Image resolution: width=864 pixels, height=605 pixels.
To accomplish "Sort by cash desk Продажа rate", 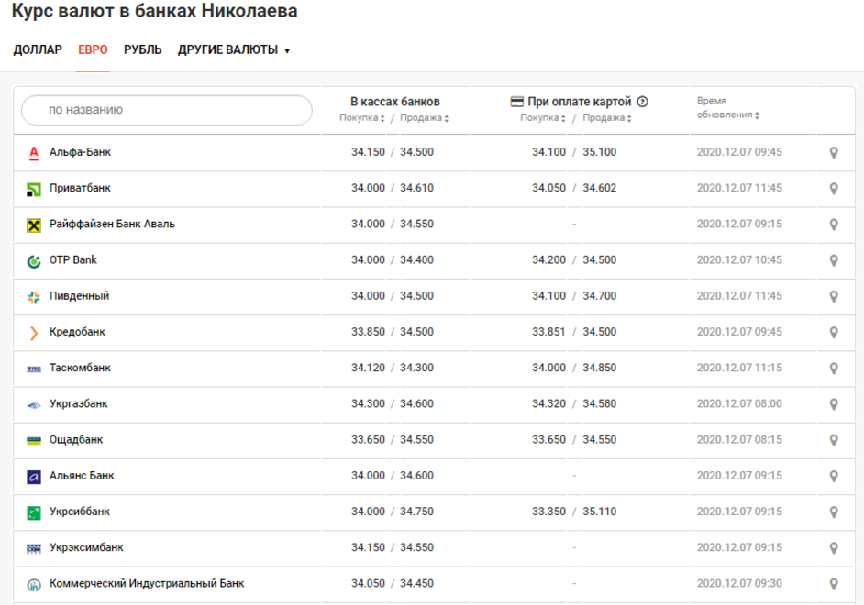I will point(425,118).
